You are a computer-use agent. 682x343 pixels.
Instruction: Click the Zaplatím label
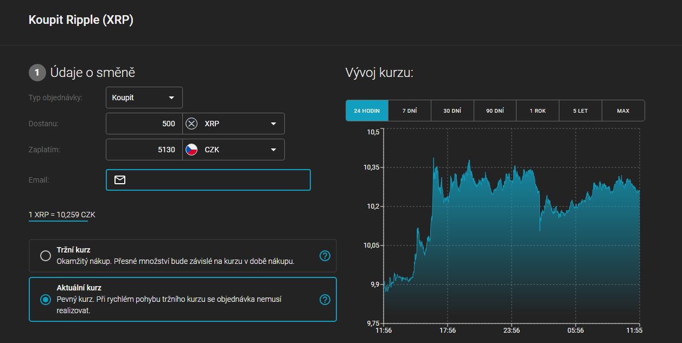pos(43,150)
